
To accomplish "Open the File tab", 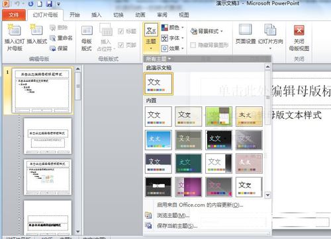I will click(14, 15).
